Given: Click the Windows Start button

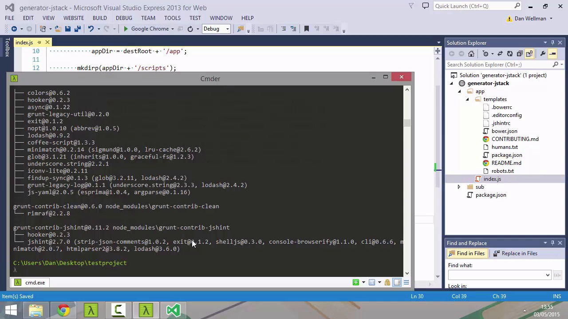Looking at the screenshot, I should pos(11,310).
